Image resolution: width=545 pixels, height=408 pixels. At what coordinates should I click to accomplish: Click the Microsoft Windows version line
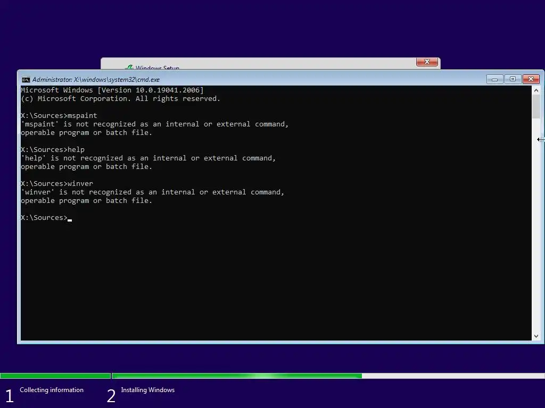click(112, 90)
